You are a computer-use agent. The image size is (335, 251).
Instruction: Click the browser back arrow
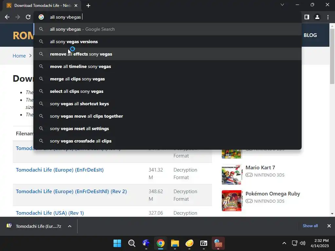(x=7, y=17)
